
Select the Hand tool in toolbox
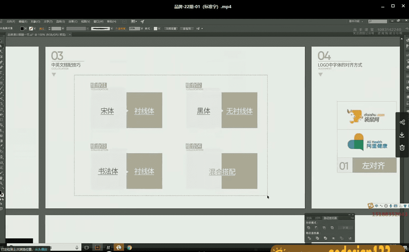pyautogui.click(x=1, y=178)
